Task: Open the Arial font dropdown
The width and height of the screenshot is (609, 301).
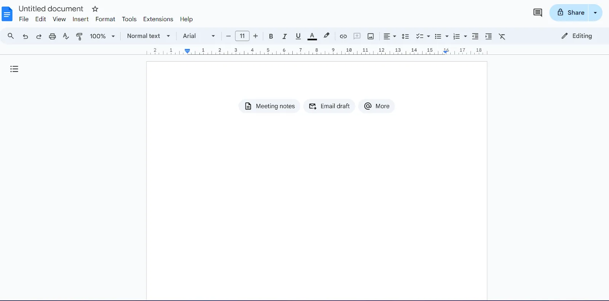Action: (x=199, y=36)
